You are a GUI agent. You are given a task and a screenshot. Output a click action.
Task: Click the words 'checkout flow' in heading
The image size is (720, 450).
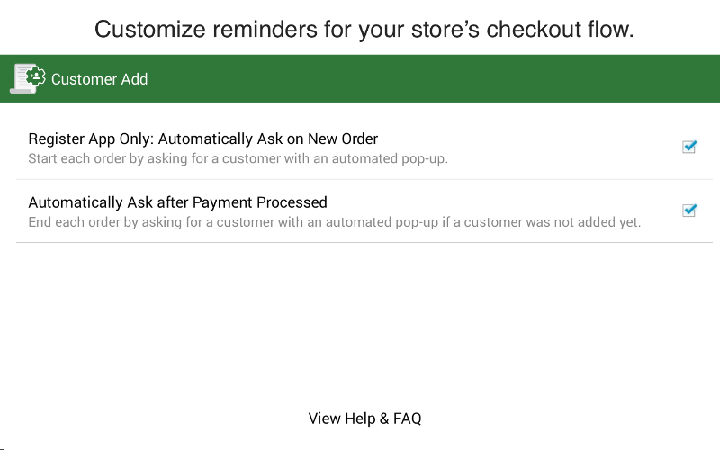coord(560,30)
